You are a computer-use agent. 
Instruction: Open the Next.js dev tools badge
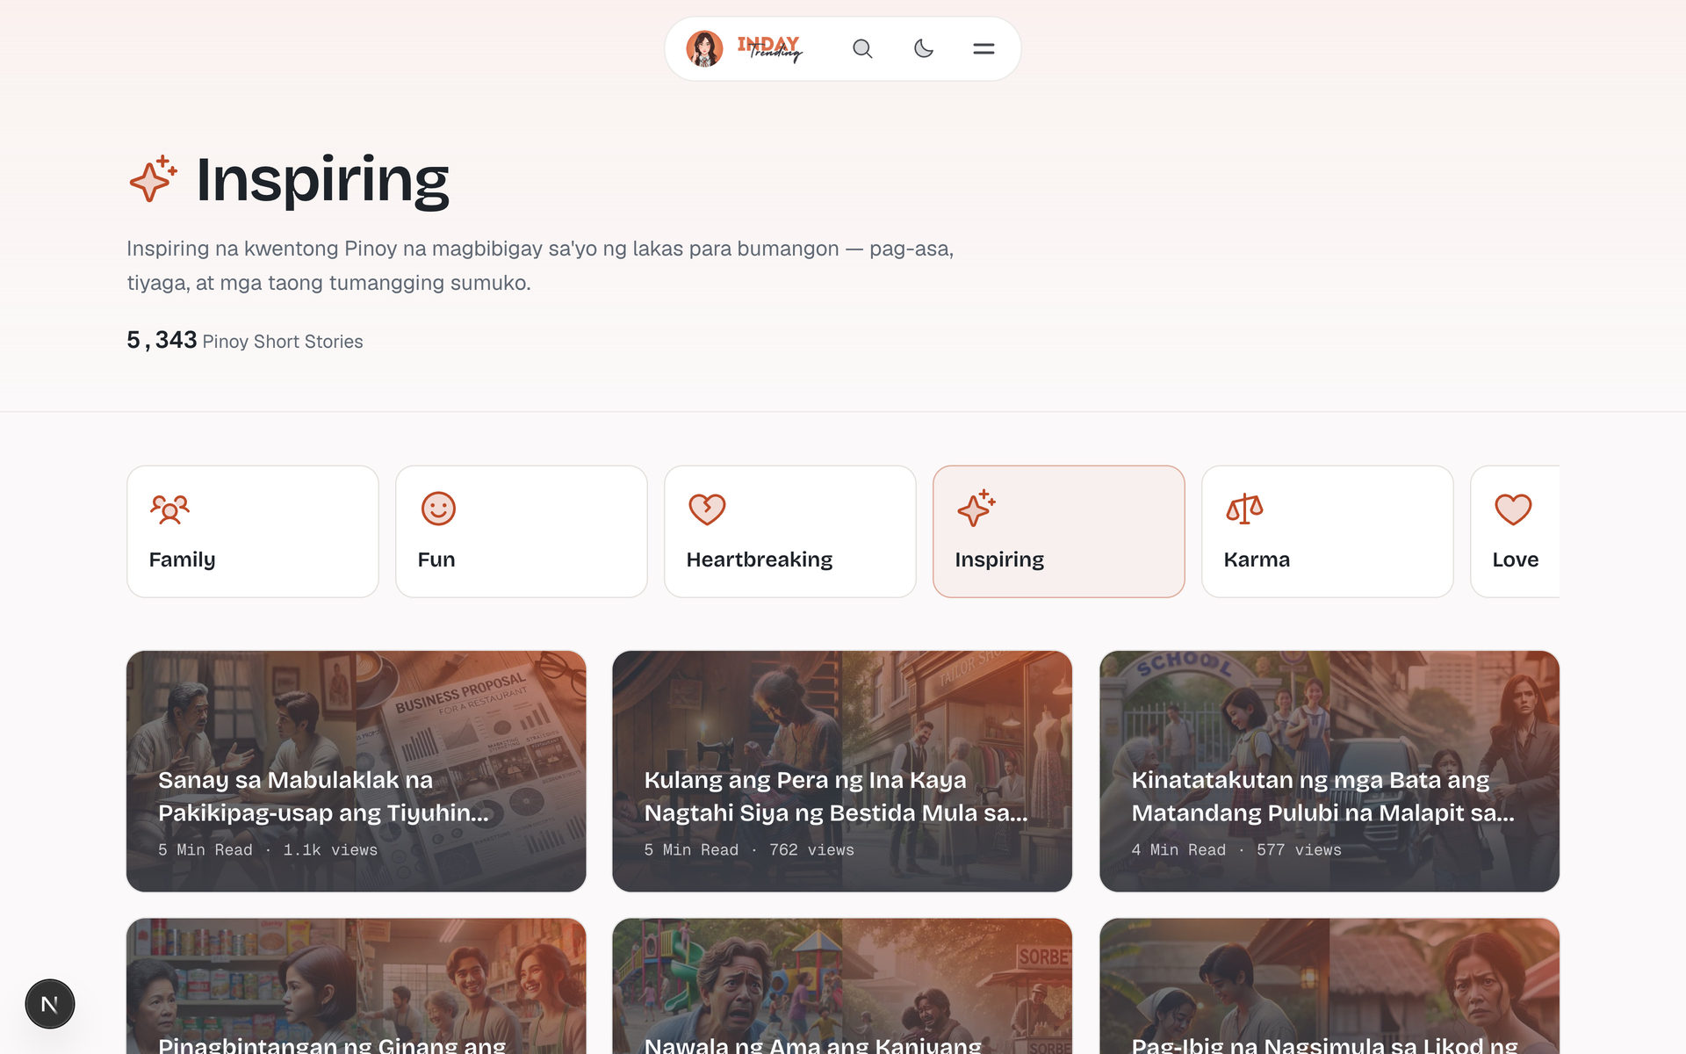pos(50,1004)
